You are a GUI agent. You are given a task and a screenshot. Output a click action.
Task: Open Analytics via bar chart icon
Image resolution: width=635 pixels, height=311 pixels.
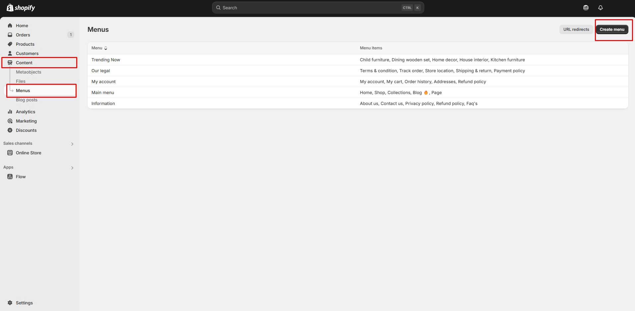tap(10, 112)
